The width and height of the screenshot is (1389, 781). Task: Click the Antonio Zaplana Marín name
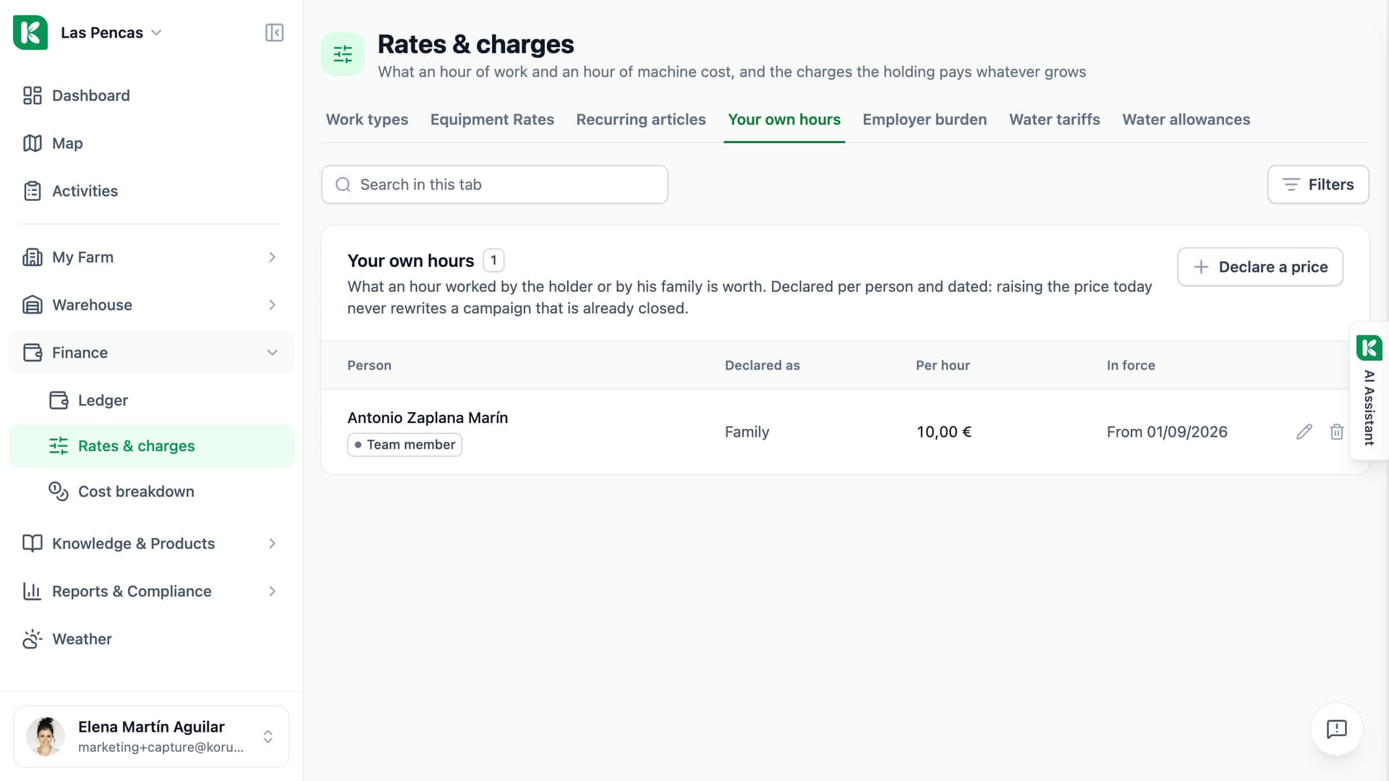[x=428, y=418]
